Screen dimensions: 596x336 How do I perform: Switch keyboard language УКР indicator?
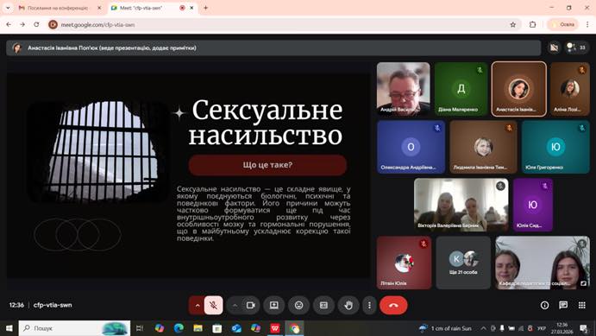(542, 328)
